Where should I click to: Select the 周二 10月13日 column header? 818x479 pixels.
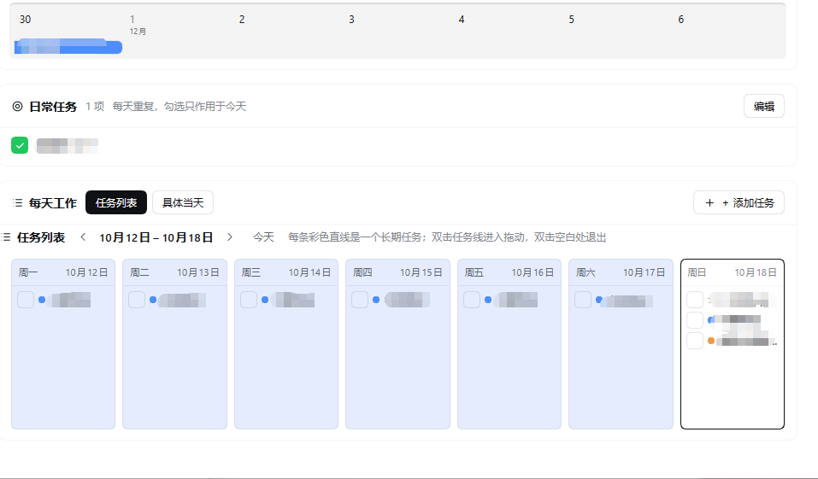tap(174, 272)
